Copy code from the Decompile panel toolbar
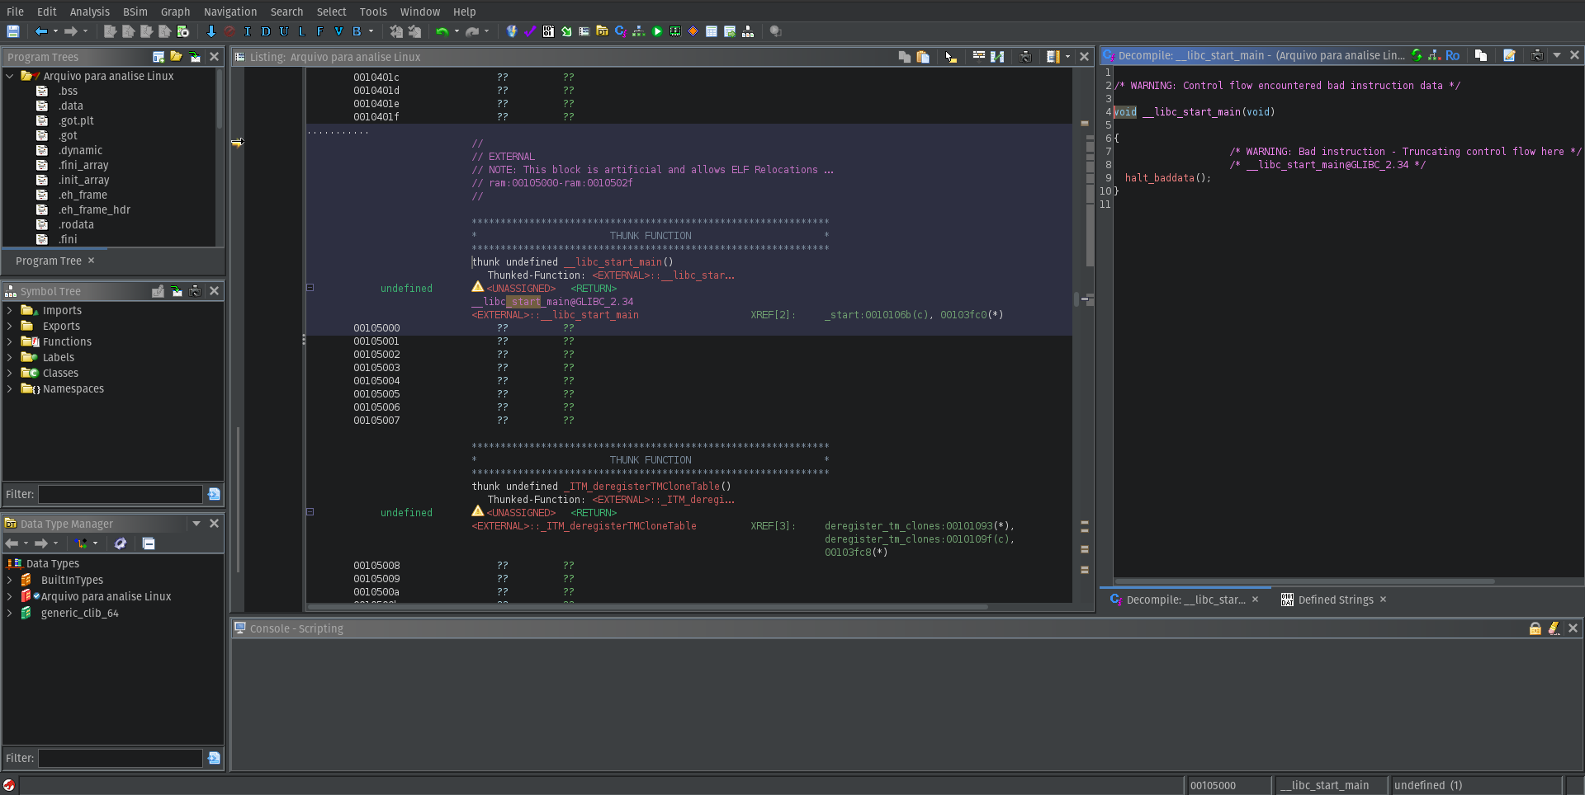The width and height of the screenshot is (1585, 795). pos(1480,55)
